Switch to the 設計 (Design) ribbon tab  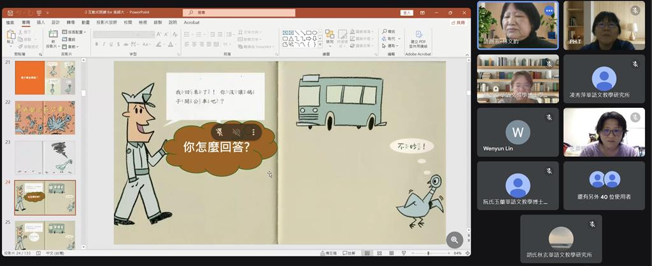point(56,22)
